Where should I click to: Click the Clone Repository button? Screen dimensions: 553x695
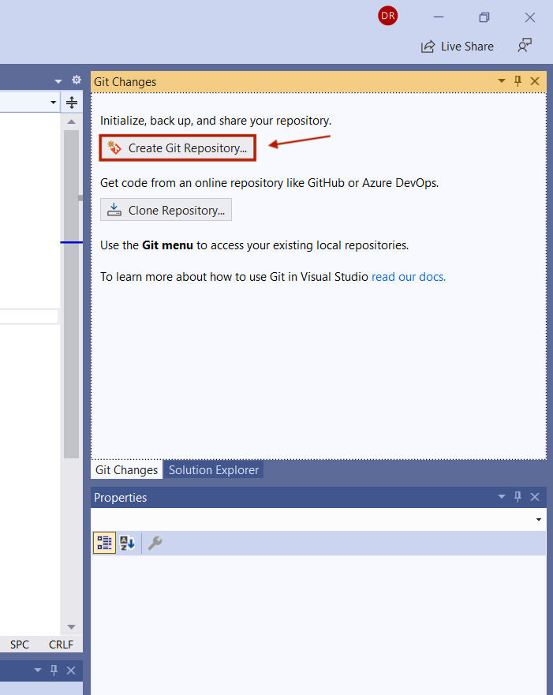coord(166,210)
